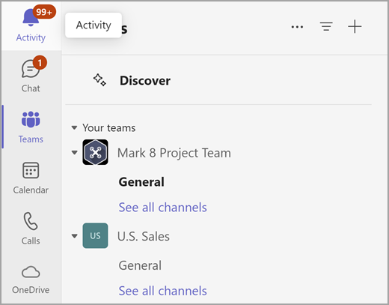Click the Mark 8 Project Team avatar
Image resolution: width=389 pixels, height=305 pixels.
pyautogui.click(x=95, y=152)
